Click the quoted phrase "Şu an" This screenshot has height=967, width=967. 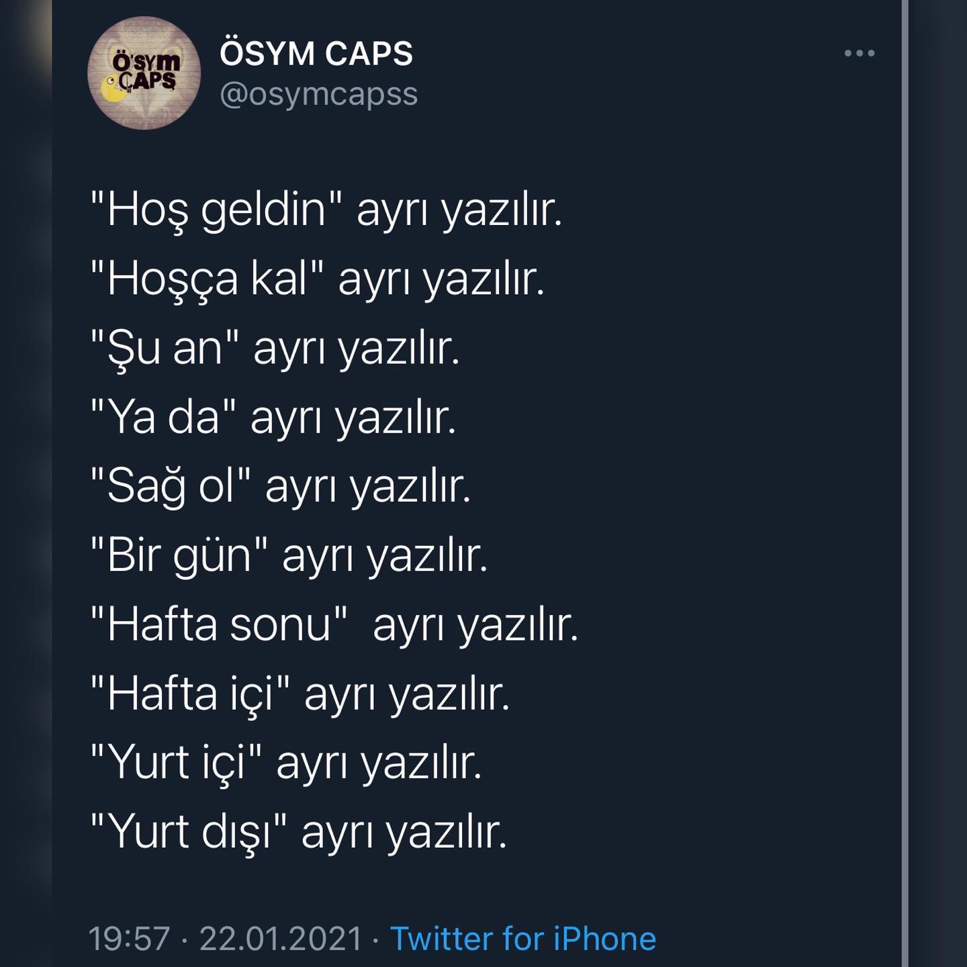(x=165, y=348)
